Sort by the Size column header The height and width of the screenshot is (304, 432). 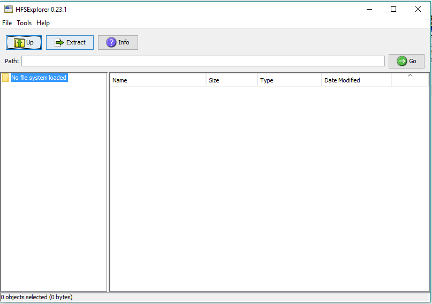coord(232,80)
